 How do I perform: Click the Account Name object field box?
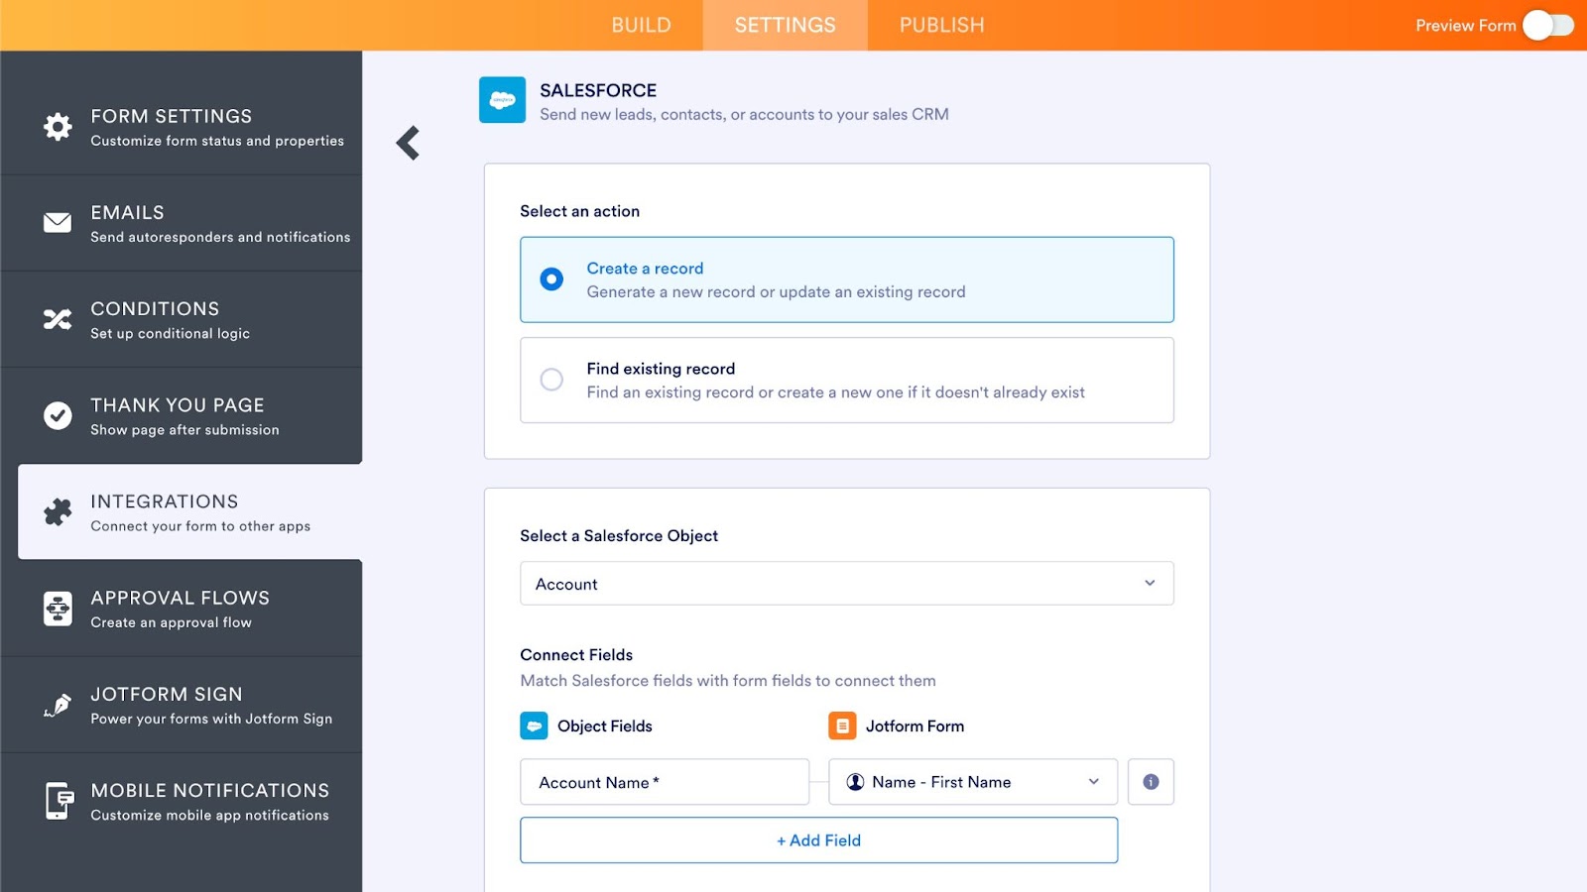[x=665, y=782]
